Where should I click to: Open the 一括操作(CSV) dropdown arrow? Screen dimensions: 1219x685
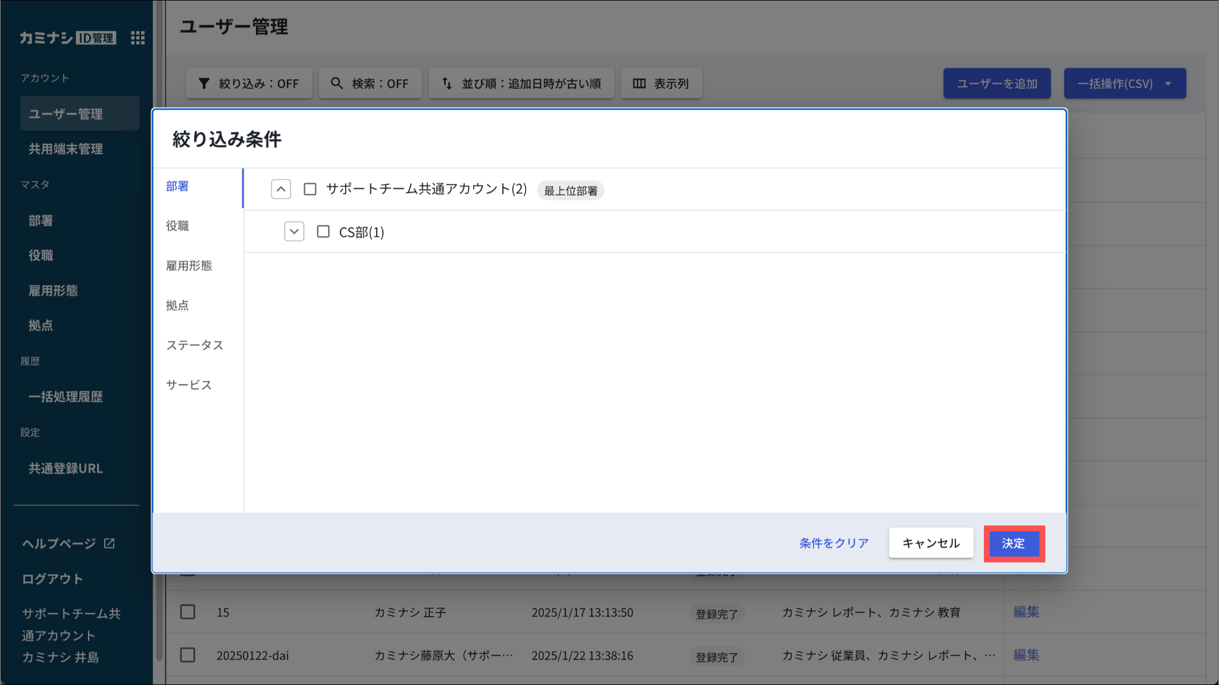[1168, 83]
